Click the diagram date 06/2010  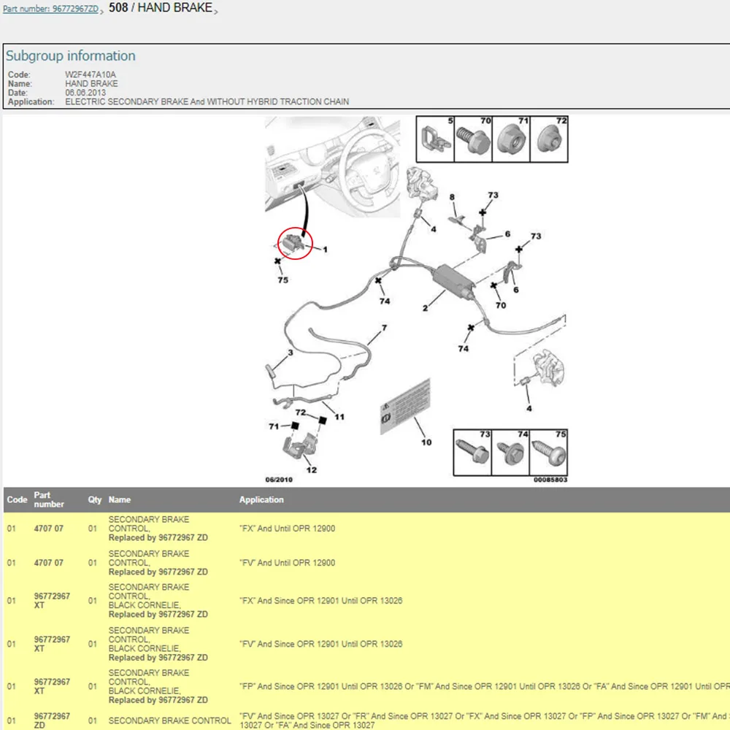pos(279,480)
